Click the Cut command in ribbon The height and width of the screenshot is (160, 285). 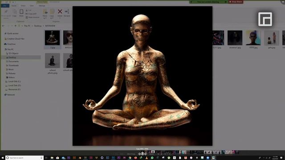click(x=28, y=10)
